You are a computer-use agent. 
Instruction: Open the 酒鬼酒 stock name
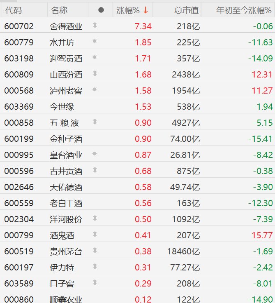(x=62, y=235)
